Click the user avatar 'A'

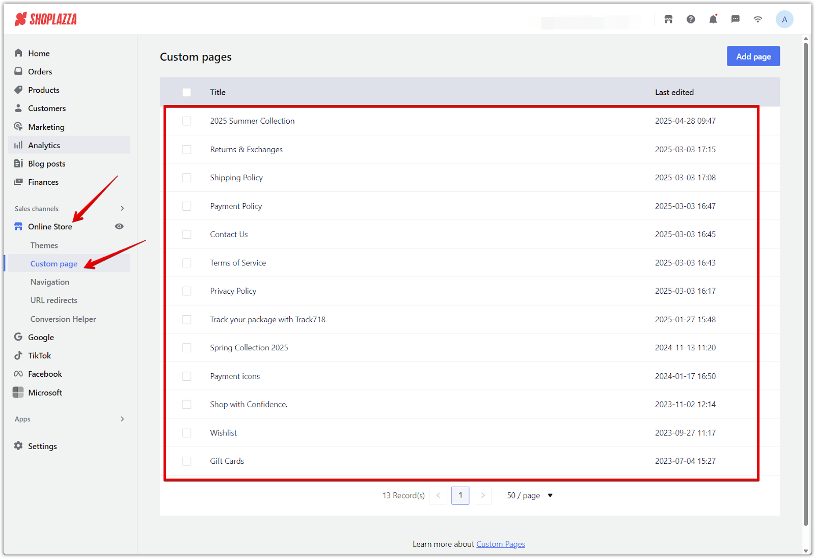[784, 19]
